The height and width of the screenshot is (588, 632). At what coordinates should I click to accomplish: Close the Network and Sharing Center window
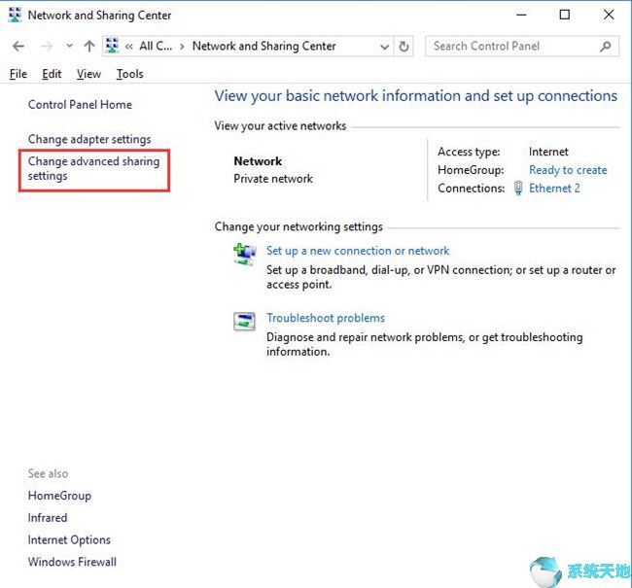[609, 15]
